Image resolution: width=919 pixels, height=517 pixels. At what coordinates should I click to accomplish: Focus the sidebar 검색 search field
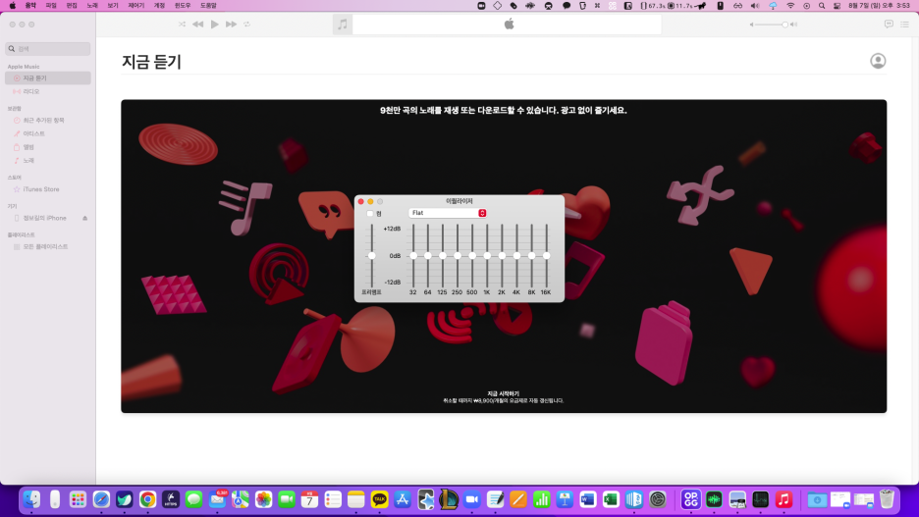[x=48, y=49]
